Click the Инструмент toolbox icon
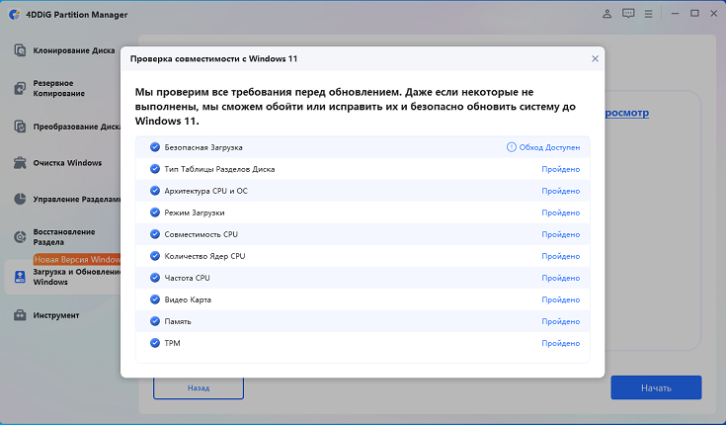 (20, 315)
